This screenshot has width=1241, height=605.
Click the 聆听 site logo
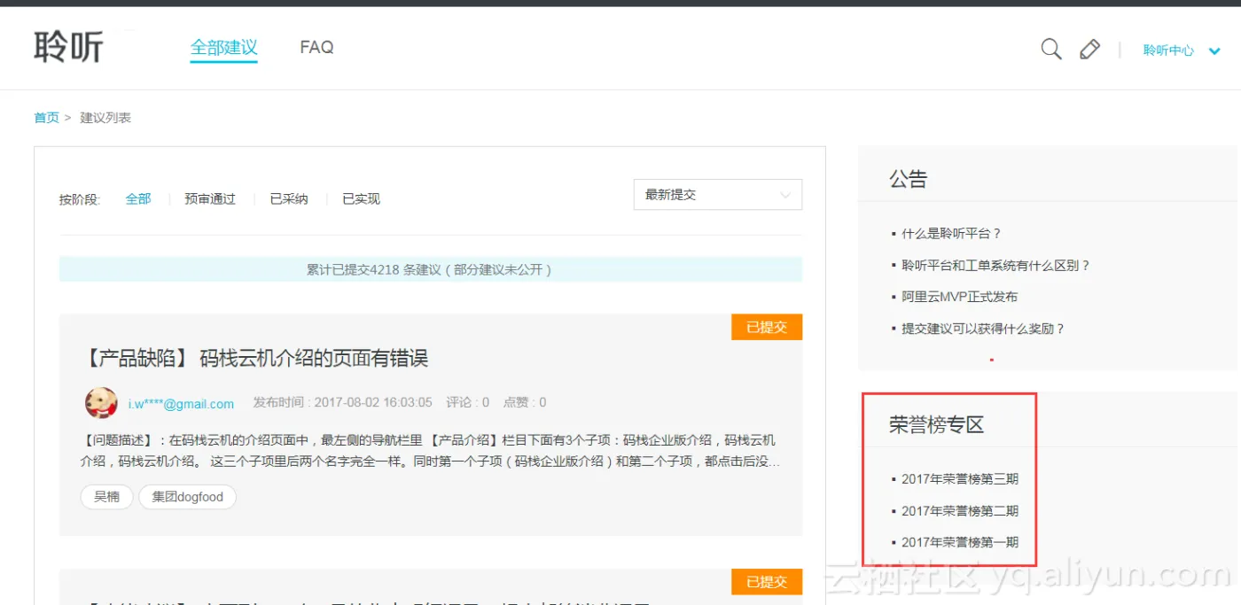(x=69, y=47)
